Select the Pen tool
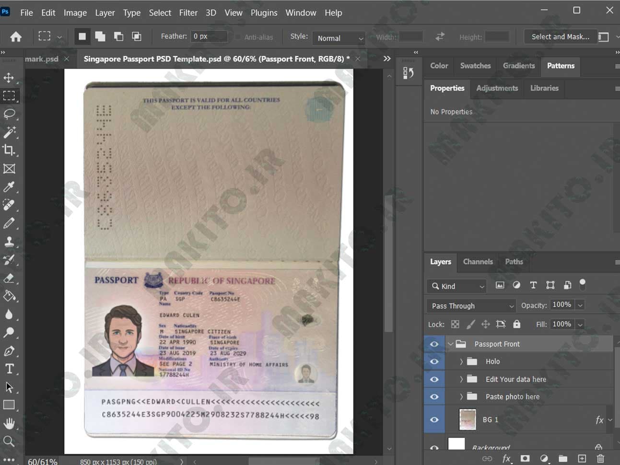This screenshot has width=620, height=465. [x=9, y=350]
